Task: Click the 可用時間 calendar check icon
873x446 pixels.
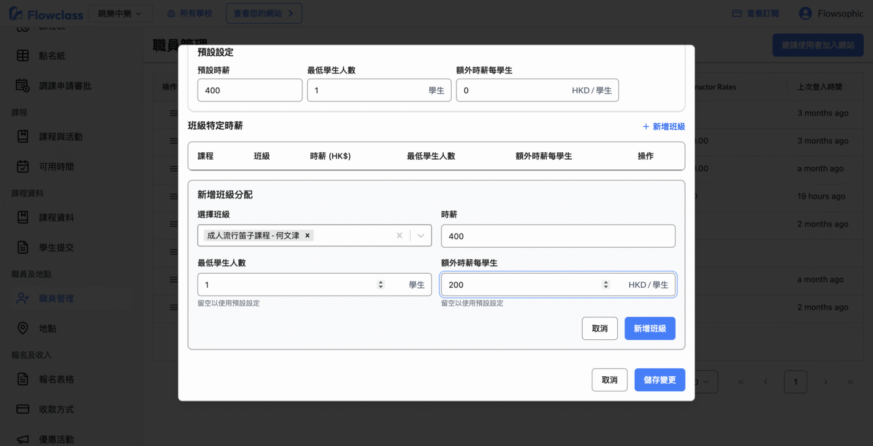Action: [x=22, y=167]
